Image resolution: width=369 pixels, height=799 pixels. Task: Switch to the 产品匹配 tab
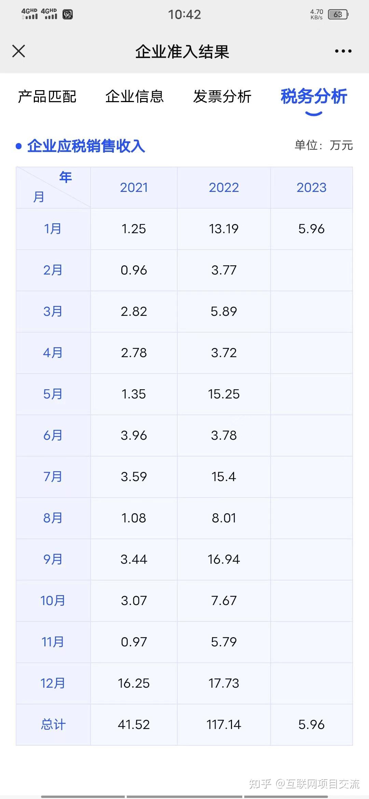[x=47, y=97]
